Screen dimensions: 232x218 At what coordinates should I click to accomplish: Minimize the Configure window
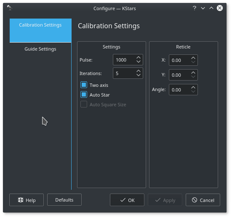click(x=203, y=8)
